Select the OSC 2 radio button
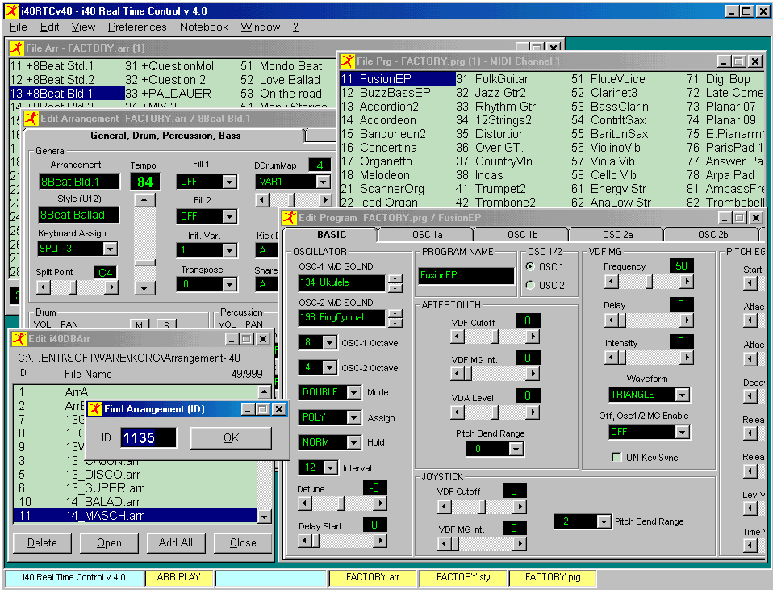 530,285
